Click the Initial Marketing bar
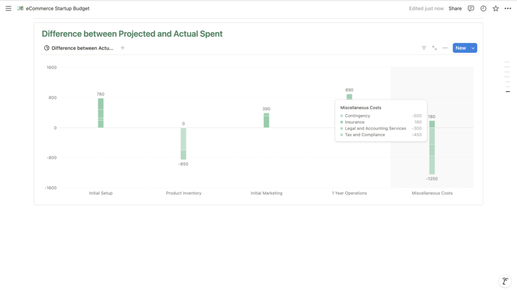This screenshot has height=293, width=517. (266, 121)
